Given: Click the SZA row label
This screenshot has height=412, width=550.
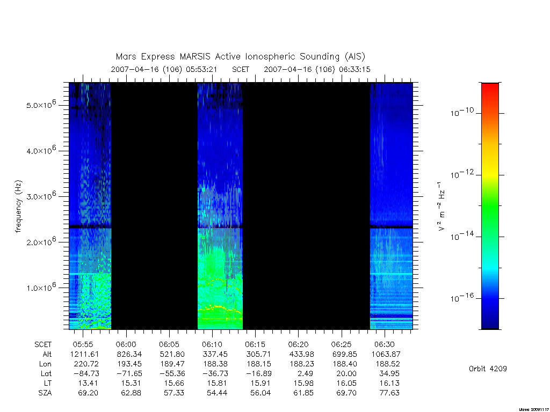Looking at the screenshot, I should coord(45,393).
